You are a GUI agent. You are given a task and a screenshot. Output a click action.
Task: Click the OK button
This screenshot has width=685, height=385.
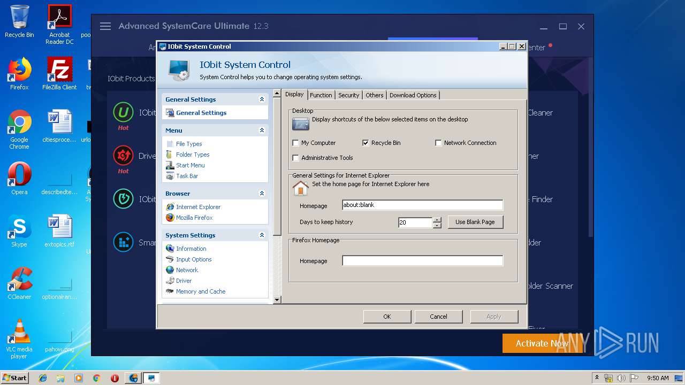387,317
